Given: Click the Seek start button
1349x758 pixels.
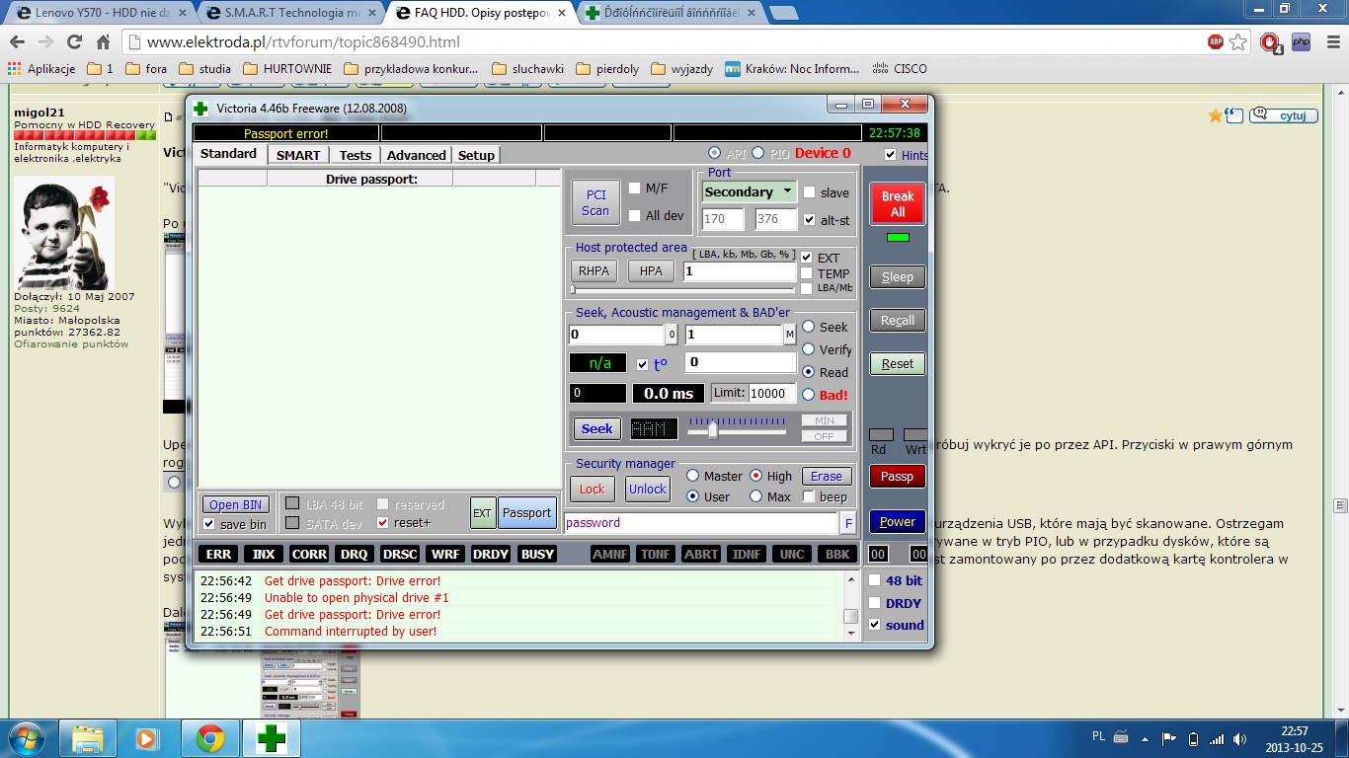Looking at the screenshot, I should [596, 428].
